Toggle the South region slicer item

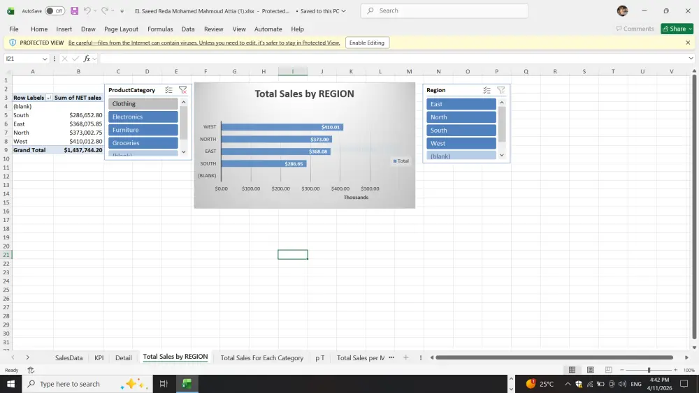[461, 131]
